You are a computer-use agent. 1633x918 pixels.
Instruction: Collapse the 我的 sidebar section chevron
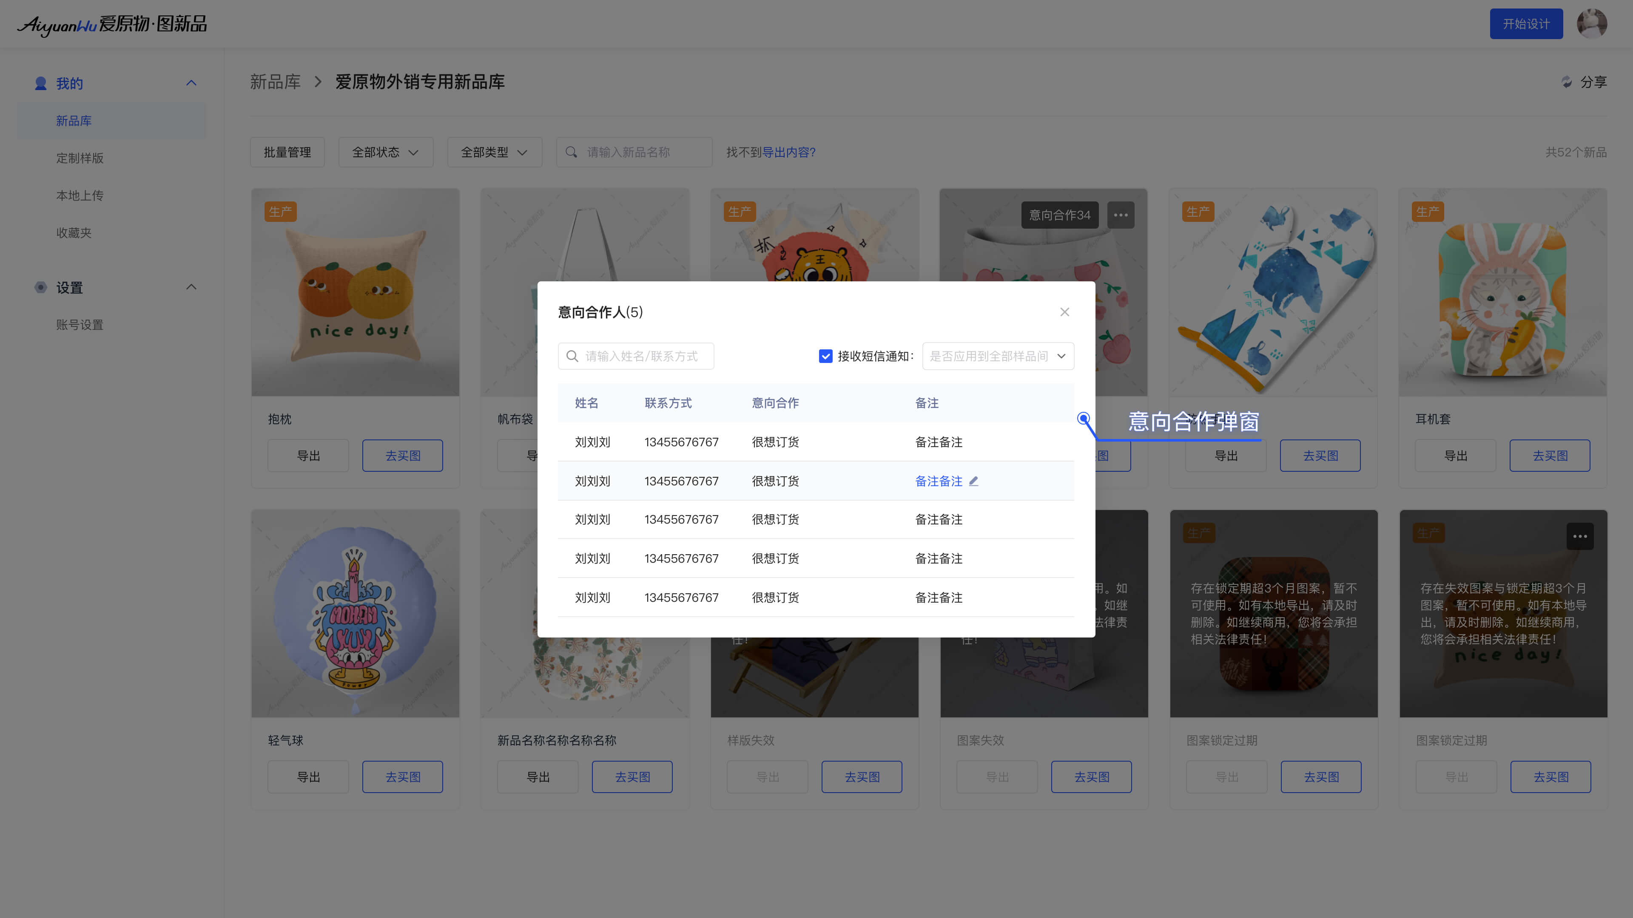tap(191, 83)
